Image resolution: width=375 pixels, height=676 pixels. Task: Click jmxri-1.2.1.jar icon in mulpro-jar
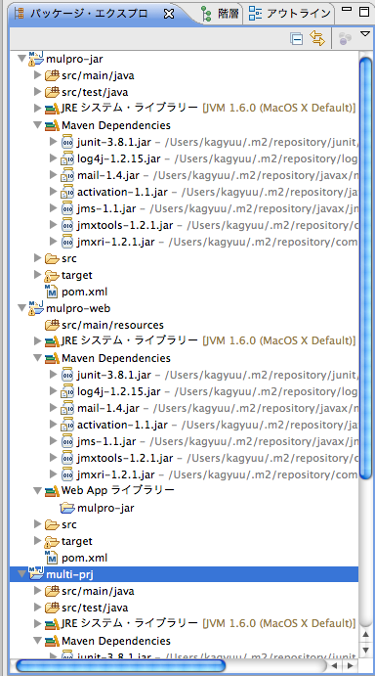click(67, 242)
